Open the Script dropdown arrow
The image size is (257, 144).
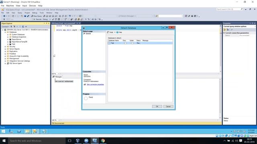tap(115, 32)
